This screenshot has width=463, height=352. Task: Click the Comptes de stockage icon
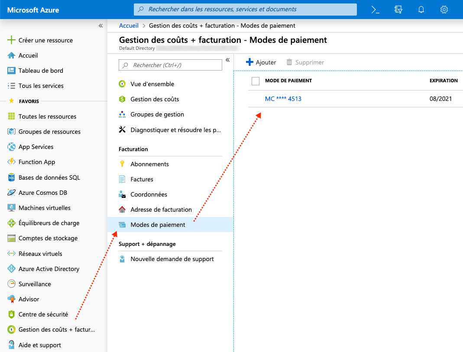click(11, 238)
